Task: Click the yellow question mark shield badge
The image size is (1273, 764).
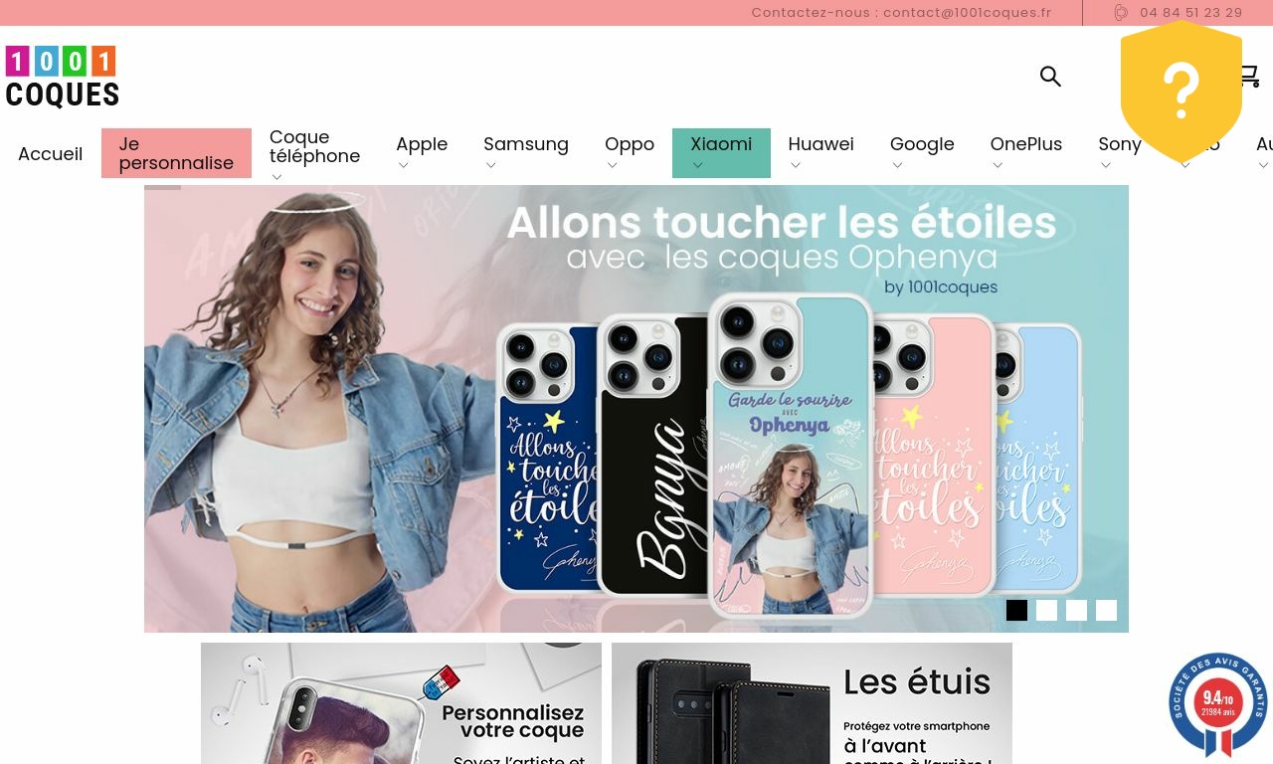Action: [1182, 92]
